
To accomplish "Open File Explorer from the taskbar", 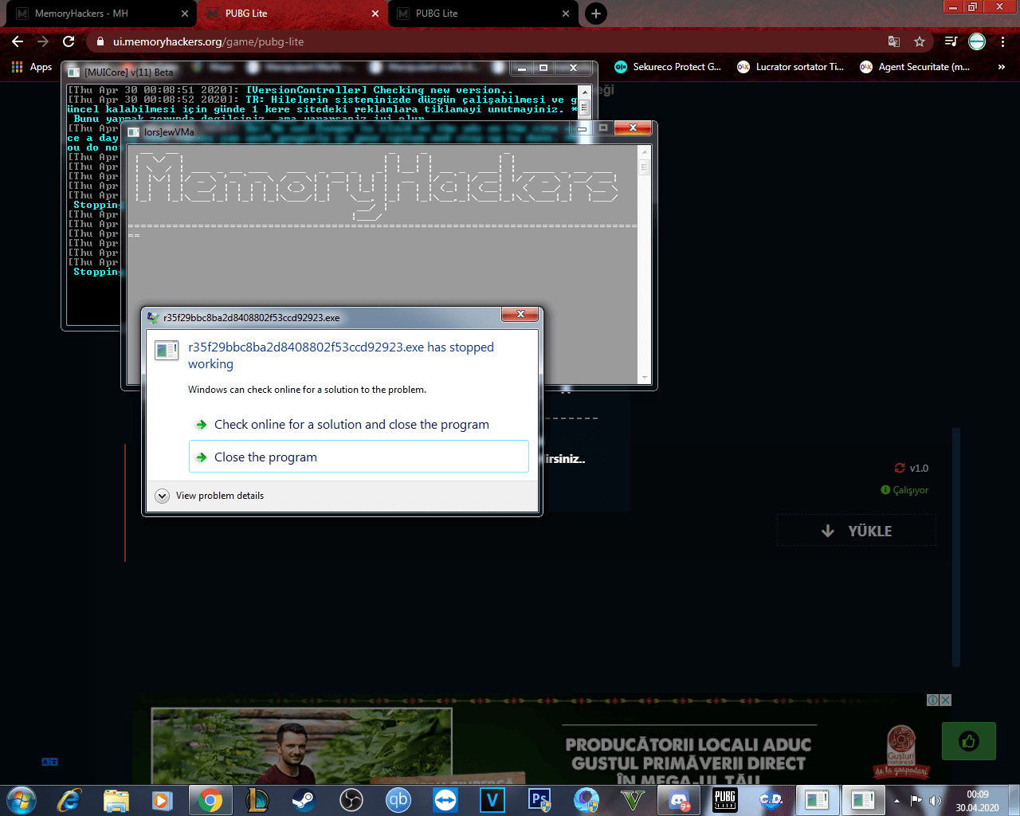I will click(x=116, y=799).
